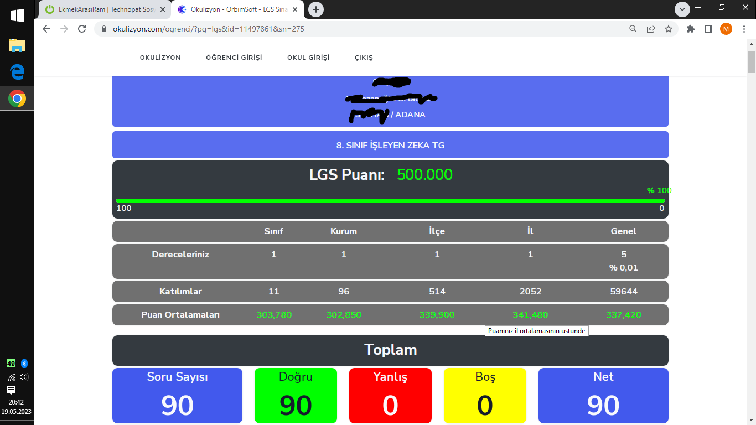Click the Genel participant count 59644
Image resolution: width=756 pixels, height=425 pixels.
(x=624, y=291)
